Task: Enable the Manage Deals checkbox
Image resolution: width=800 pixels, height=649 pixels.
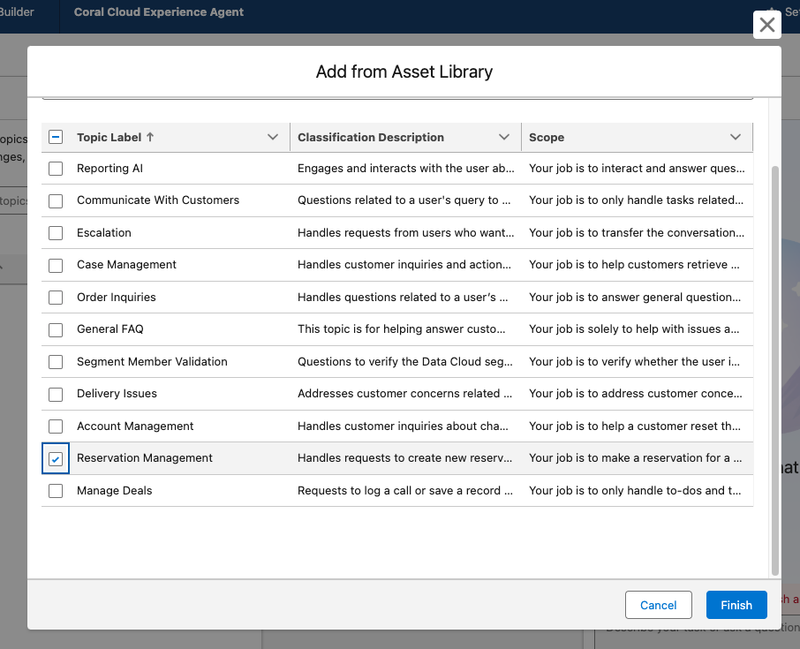Action: [56, 491]
